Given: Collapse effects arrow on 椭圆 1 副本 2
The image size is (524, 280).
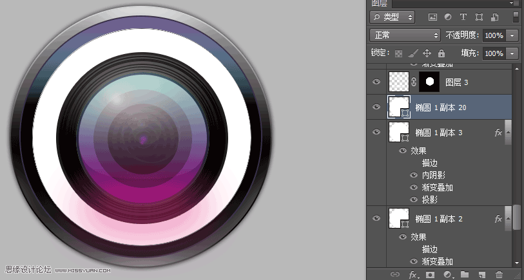Looking at the screenshot, I should pyautogui.click(x=508, y=219).
